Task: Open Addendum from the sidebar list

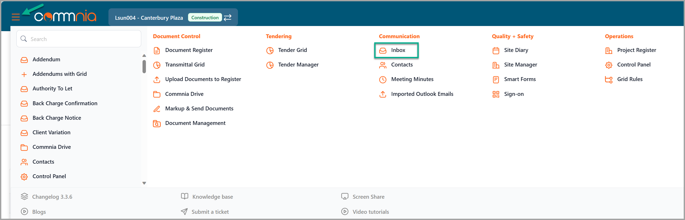Action: click(46, 59)
